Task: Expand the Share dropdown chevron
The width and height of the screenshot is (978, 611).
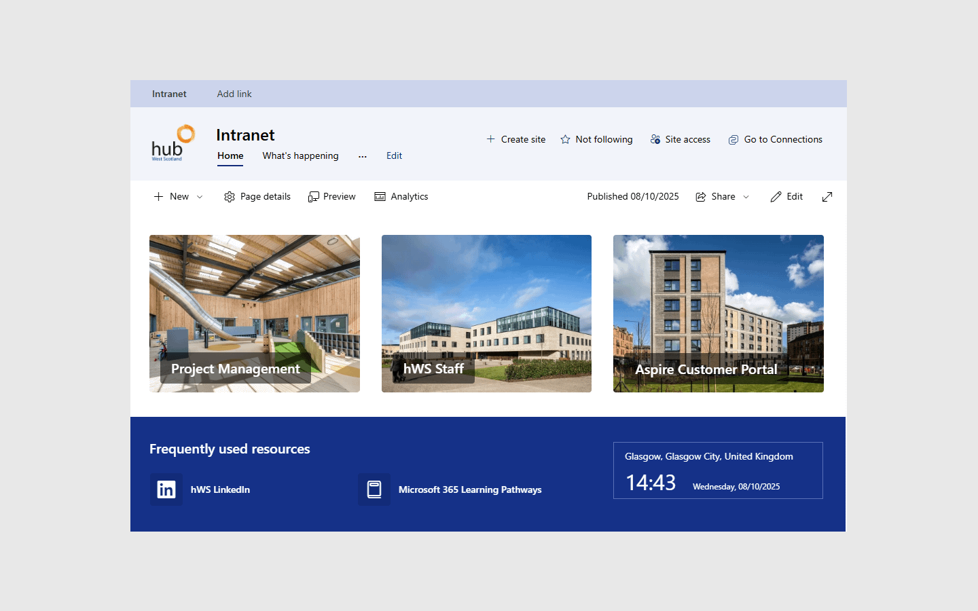Action: (x=746, y=196)
